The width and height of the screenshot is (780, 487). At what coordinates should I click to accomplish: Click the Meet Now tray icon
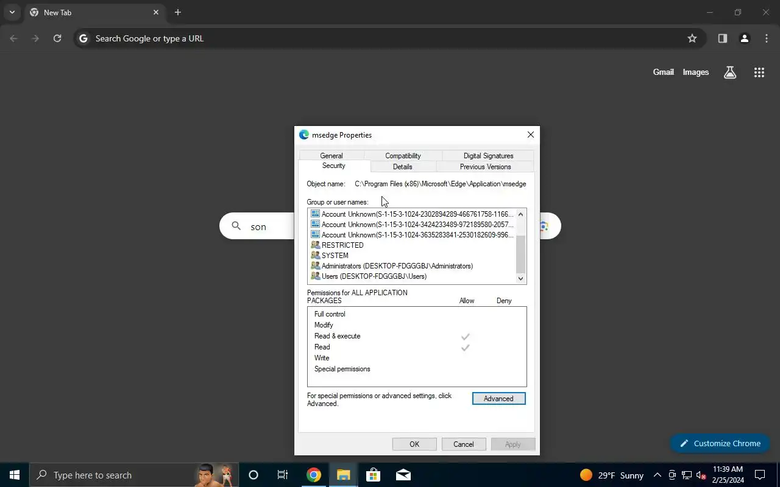[672, 475]
